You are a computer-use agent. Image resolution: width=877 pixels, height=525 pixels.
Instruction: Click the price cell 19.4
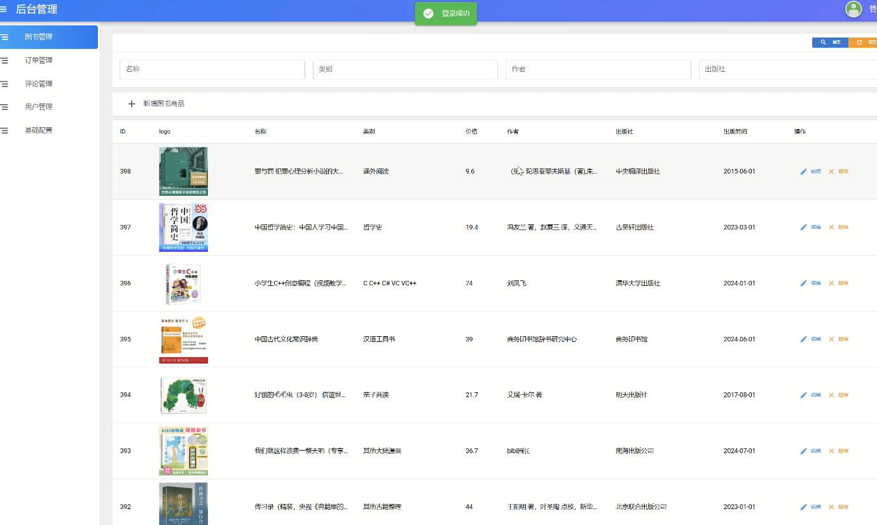471,228
